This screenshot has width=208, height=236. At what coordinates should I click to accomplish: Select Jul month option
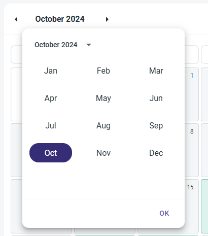point(51,125)
